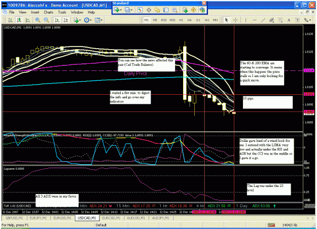Viewport: 317px width, 229px height.
Task: Open the View menu
Action: [x=23, y=12]
